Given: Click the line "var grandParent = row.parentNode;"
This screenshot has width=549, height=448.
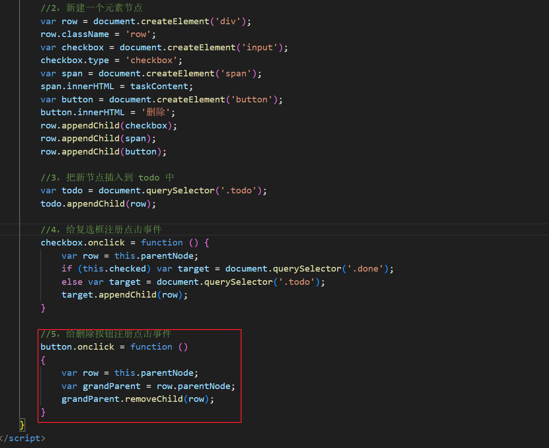Looking at the screenshot, I should [x=148, y=386].
